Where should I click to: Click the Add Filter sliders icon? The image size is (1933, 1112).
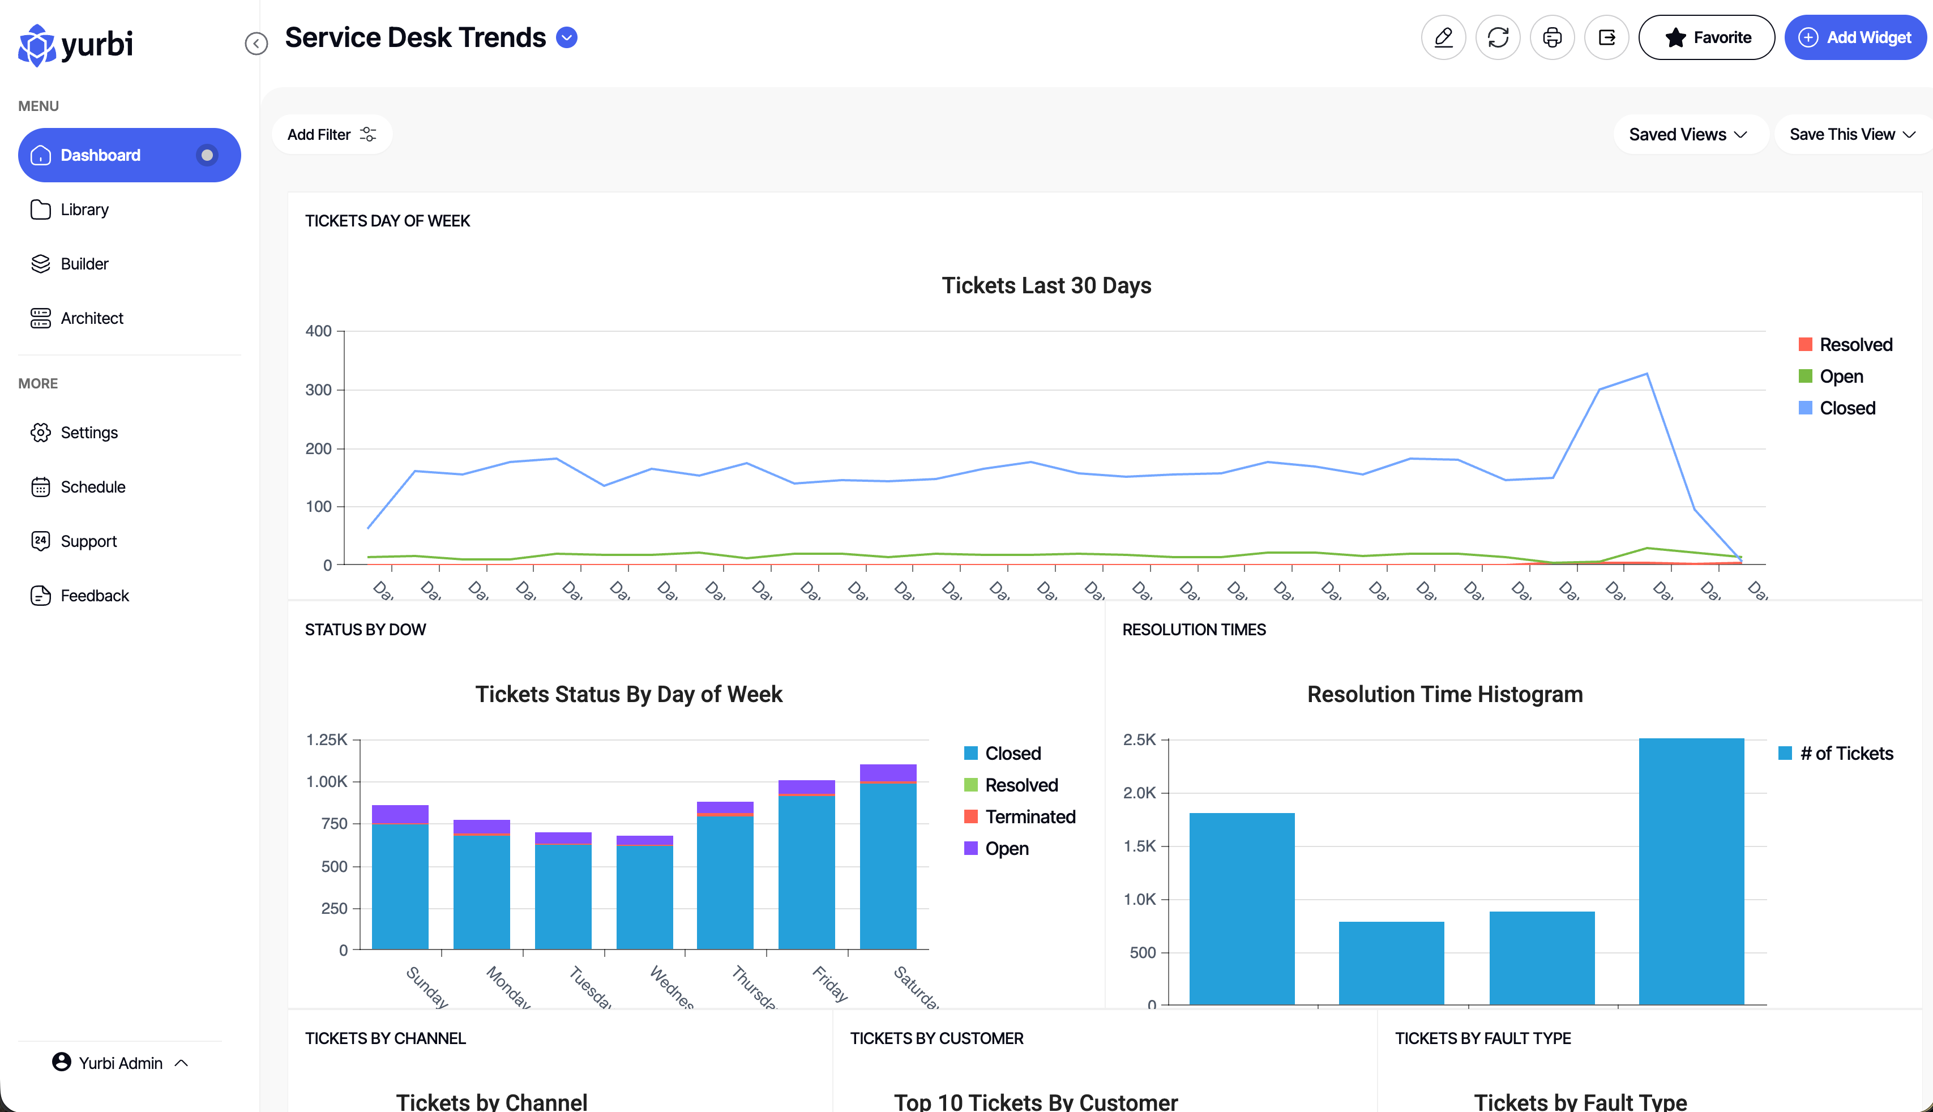coord(368,134)
